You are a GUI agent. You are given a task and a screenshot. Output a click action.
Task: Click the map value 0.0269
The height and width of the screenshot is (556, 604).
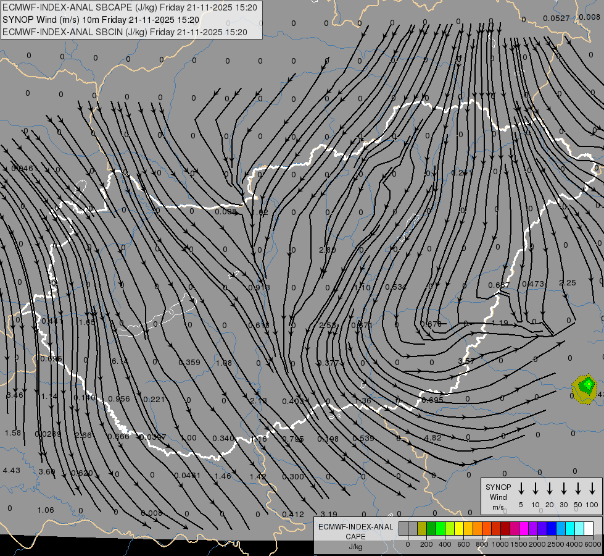coord(48,434)
